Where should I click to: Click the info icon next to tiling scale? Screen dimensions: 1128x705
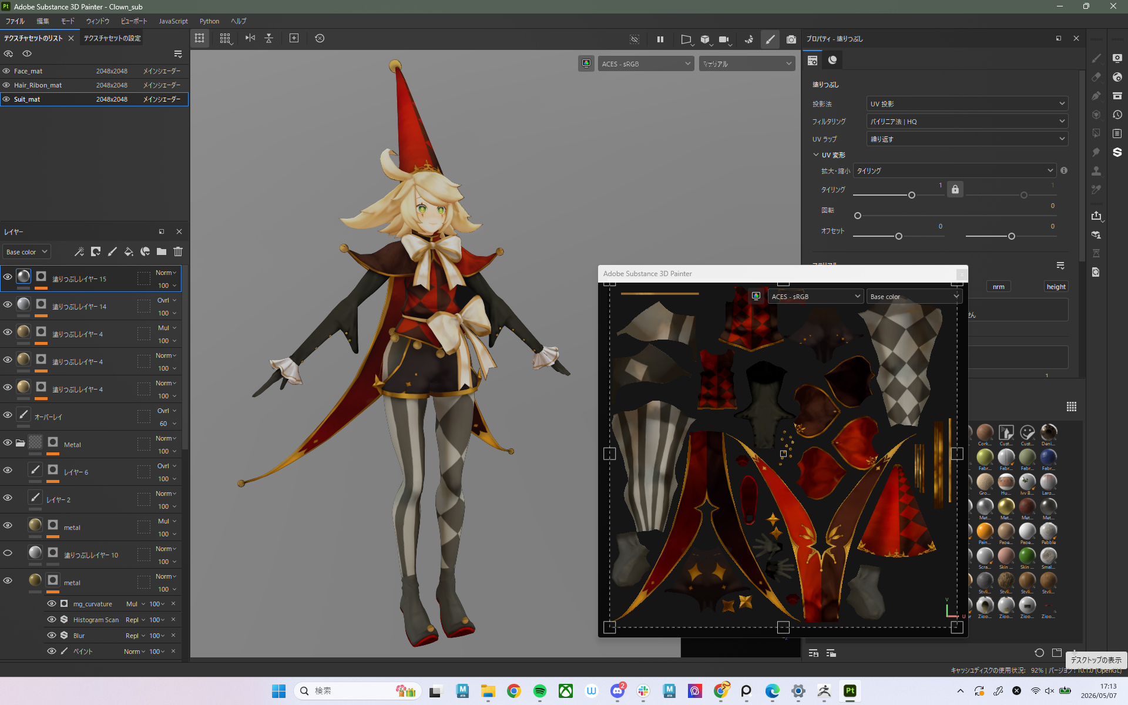(x=1064, y=170)
